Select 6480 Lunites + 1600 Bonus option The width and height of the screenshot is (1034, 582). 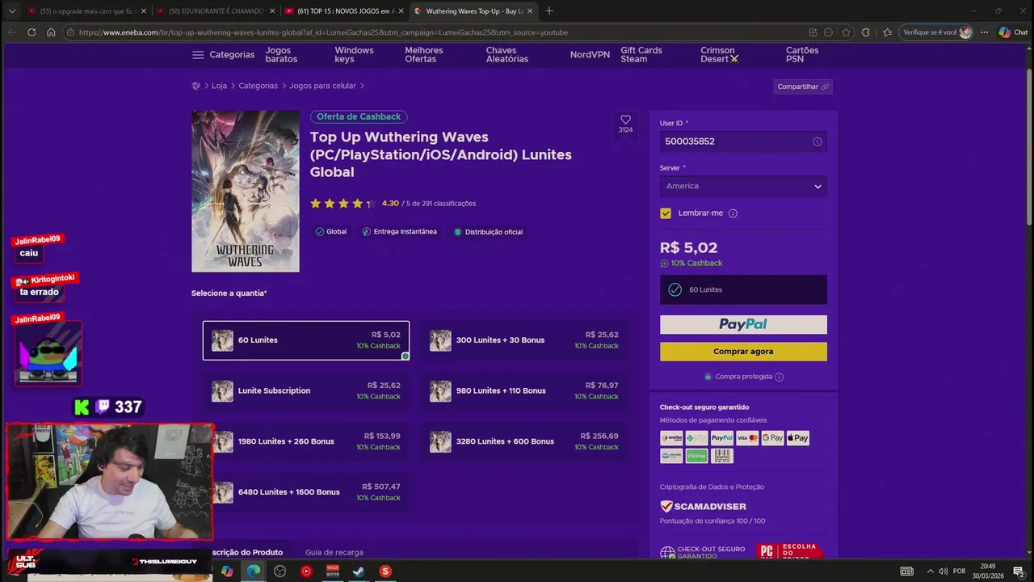pyautogui.click(x=306, y=492)
